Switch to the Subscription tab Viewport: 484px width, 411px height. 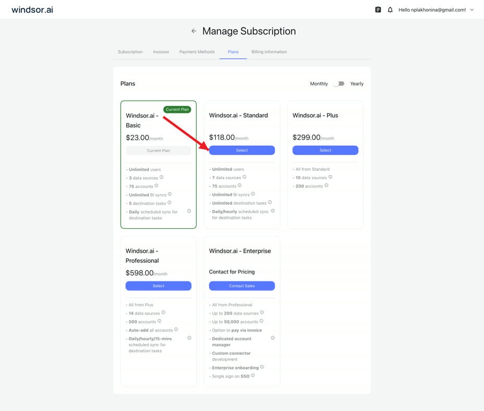130,52
